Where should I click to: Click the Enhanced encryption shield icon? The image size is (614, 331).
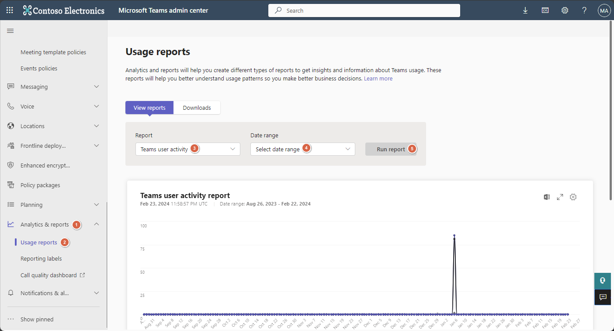11,165
